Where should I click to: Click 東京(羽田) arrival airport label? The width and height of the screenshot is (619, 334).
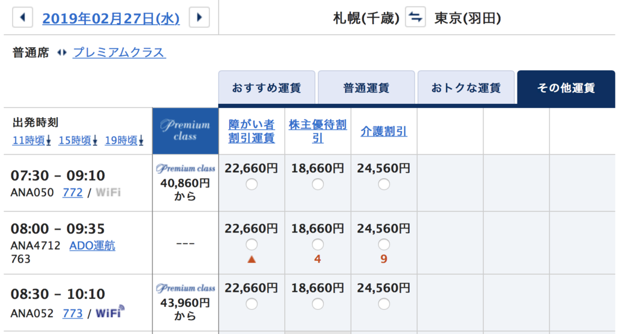[x=467, y=18]
